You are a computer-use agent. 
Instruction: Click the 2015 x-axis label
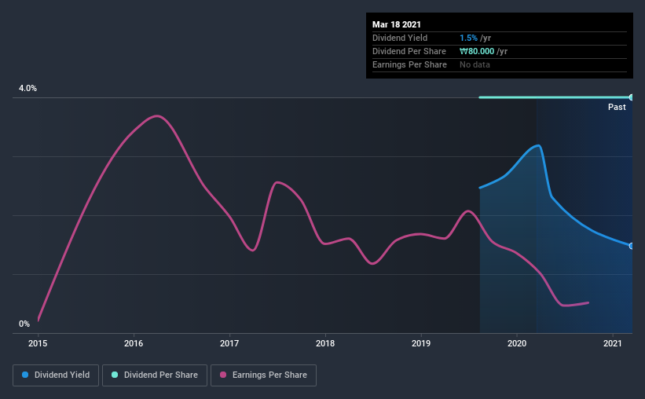[x=38, y=343]
